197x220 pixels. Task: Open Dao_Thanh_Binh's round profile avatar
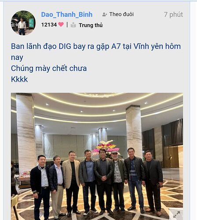(23, 23)
